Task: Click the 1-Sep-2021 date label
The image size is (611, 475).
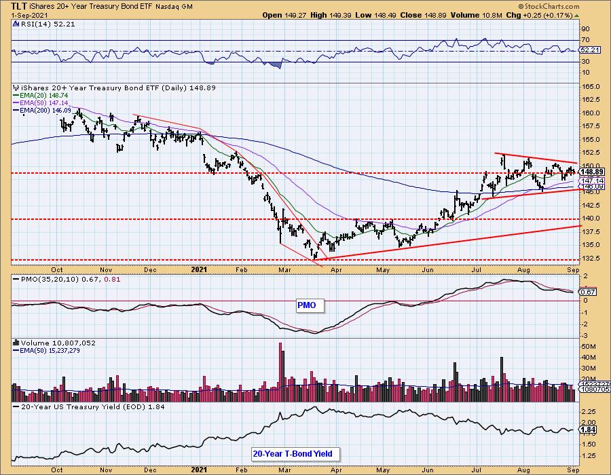Action: (x=30, y=15)
